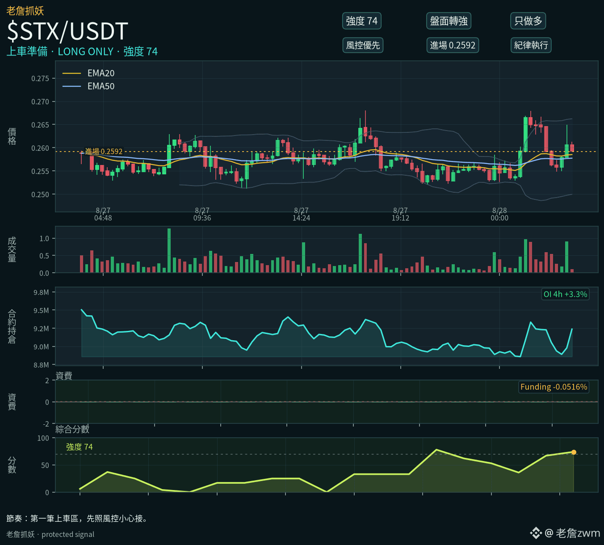The width and height of the screenshot is (604, 545).
Task: Select the 風控優先 badge
Action: coord(363,45)
